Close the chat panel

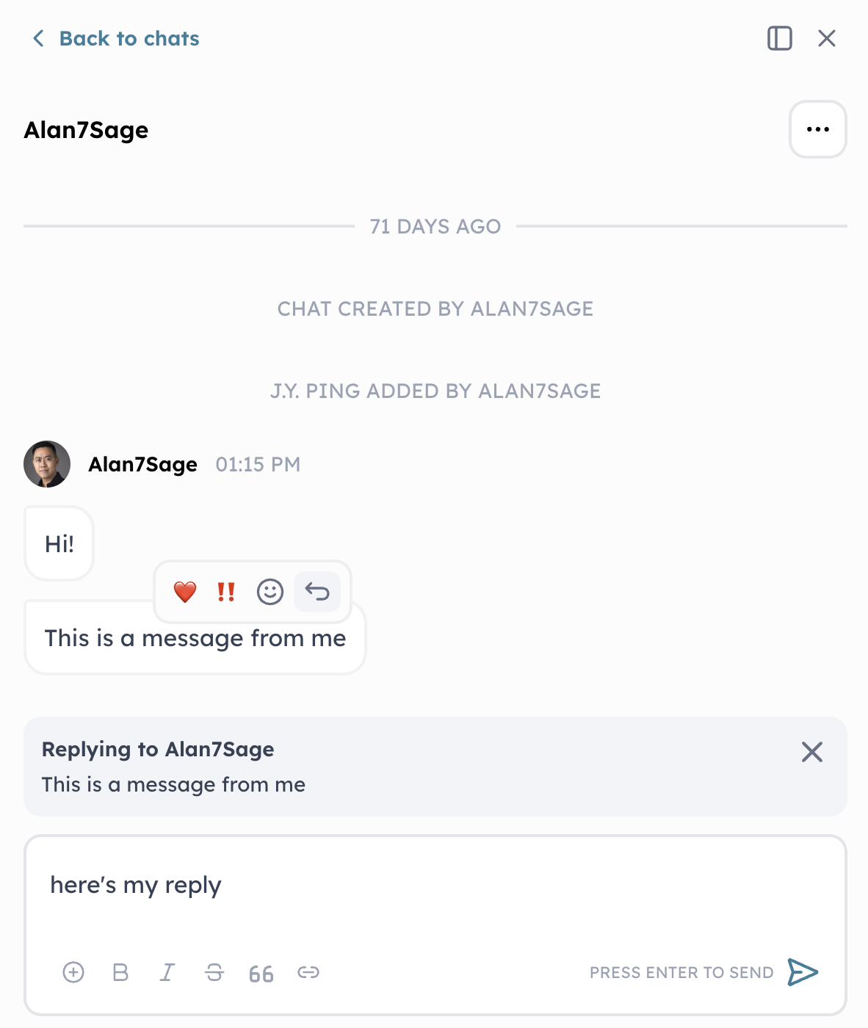pos(827,38)
